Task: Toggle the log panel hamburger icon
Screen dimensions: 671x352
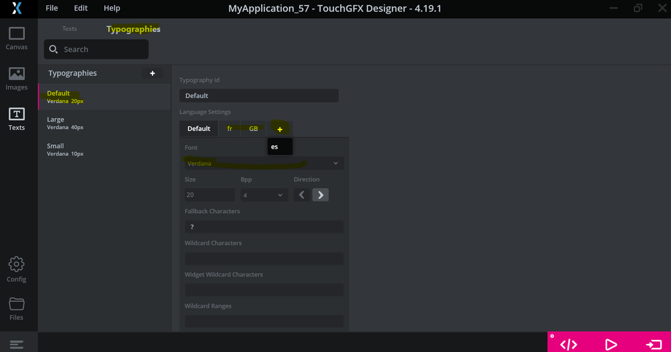Action: pos(17,345)
